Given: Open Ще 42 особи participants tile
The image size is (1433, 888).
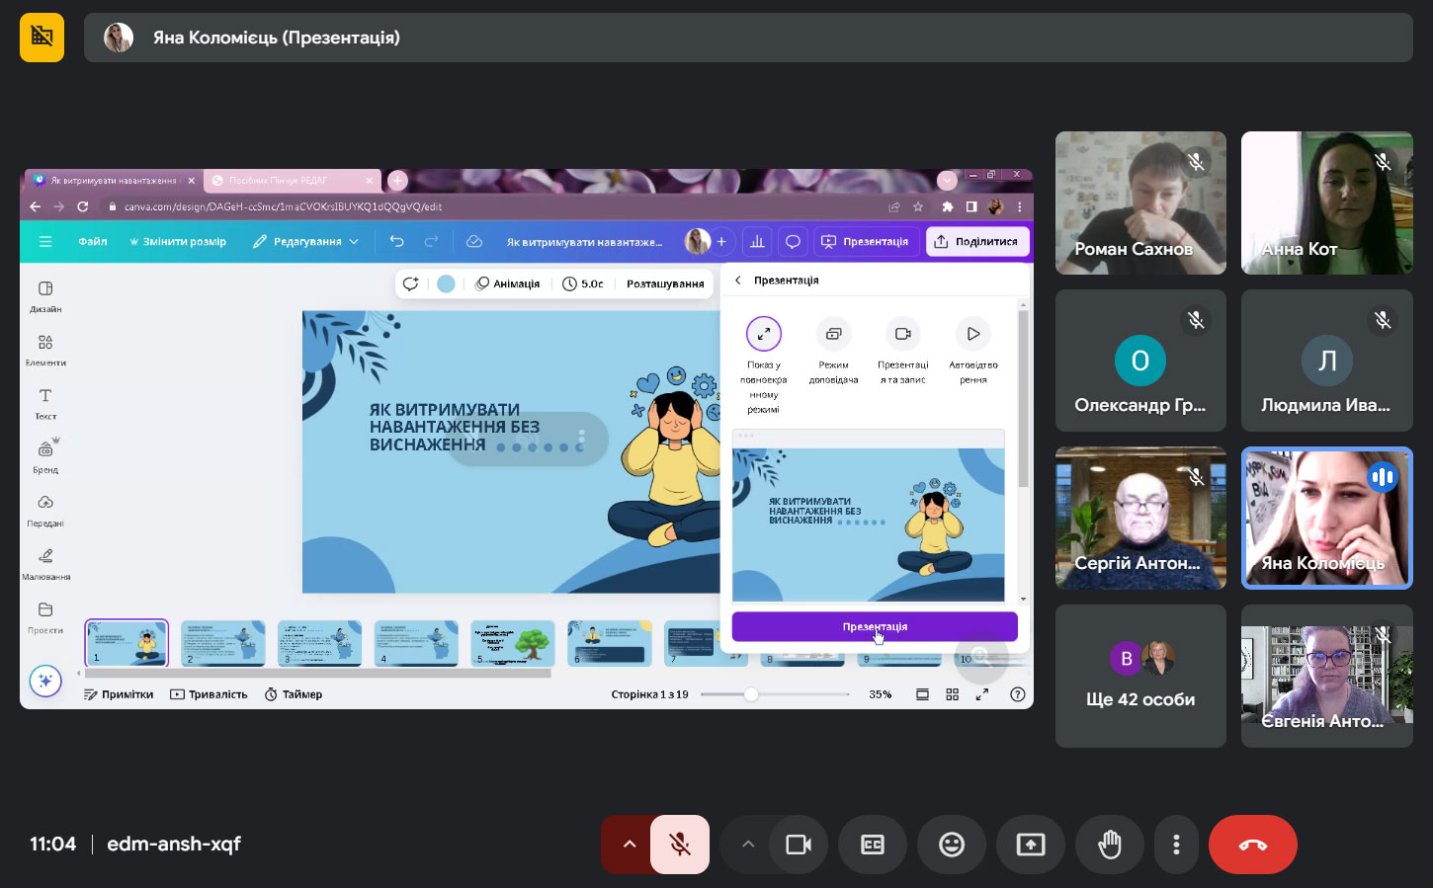Looking at the screenshot, I should (x=1140, y=677).
